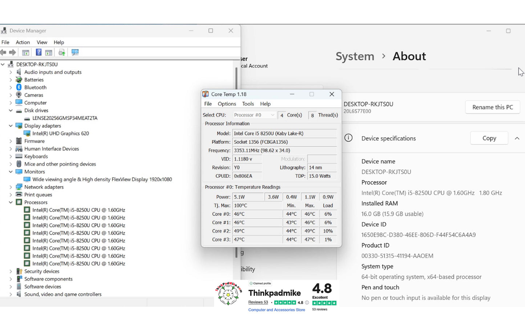The image size is (525, 330).
Task: Open the Select CPU Processor #0 dropdown
Action: [254, 115]
